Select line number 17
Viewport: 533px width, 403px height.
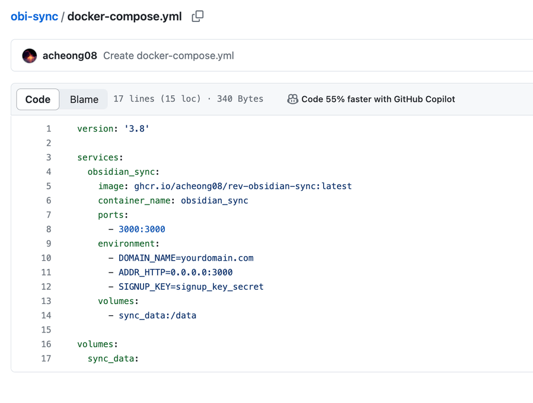(x=46, y=359)
